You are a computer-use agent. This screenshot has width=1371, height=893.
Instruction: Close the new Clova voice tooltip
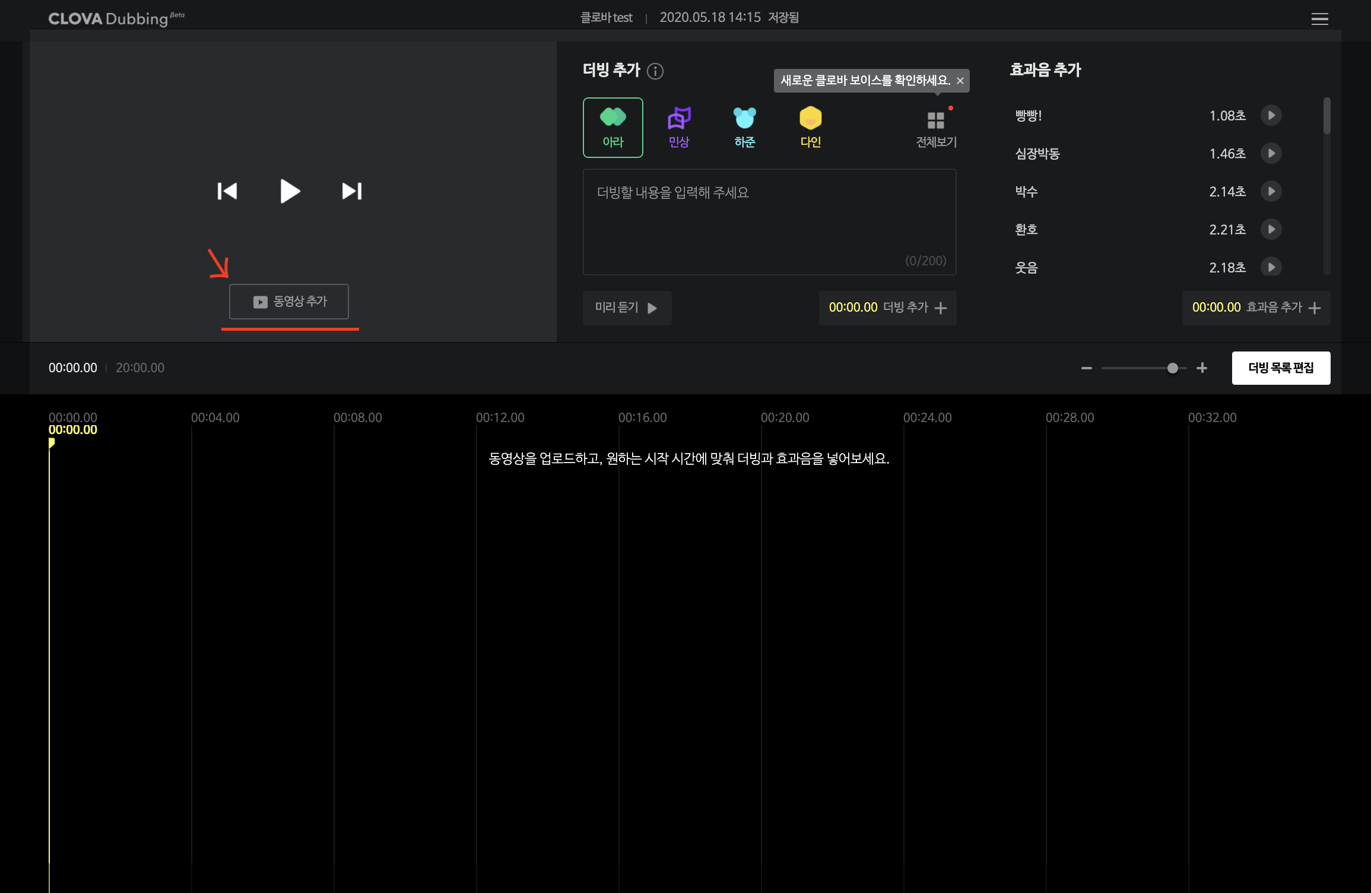click(x=960, y=81)
